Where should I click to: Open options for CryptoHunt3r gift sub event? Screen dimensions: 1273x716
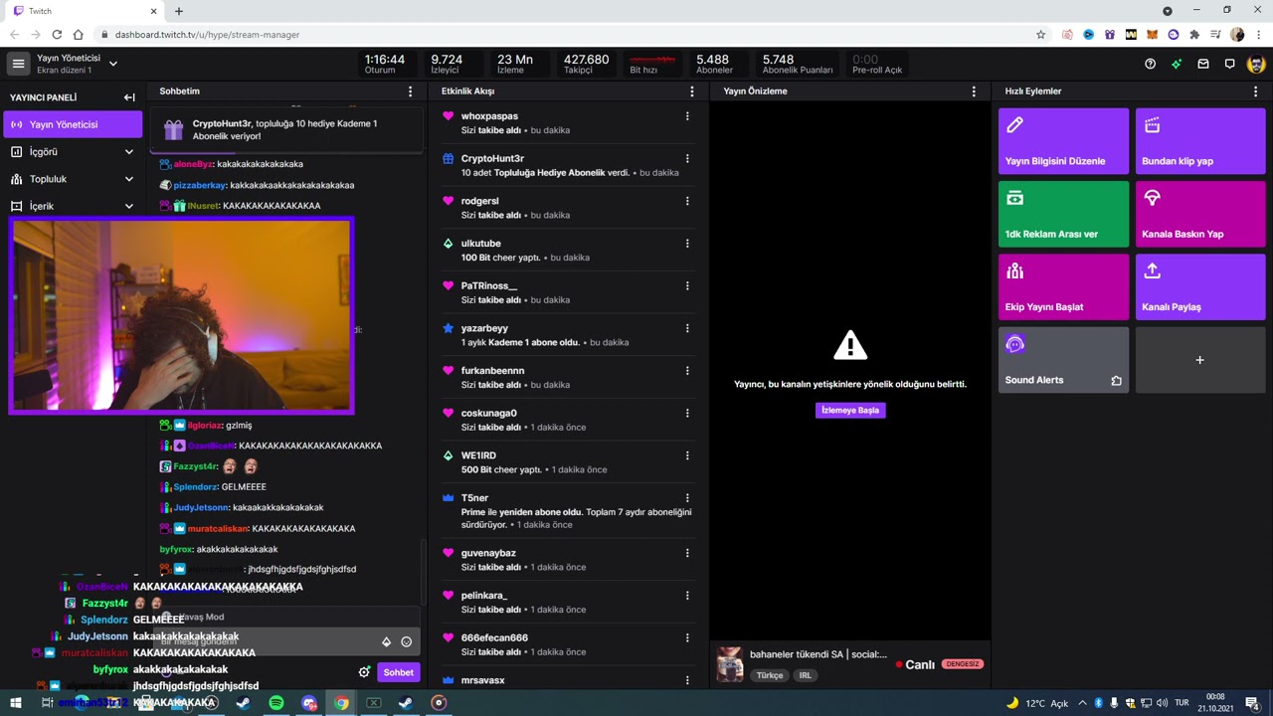pyautogui.click(x=687, y=158)
